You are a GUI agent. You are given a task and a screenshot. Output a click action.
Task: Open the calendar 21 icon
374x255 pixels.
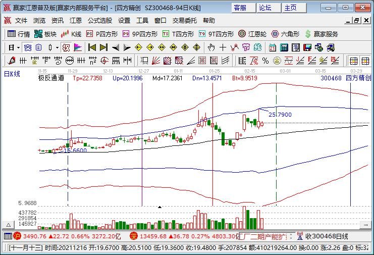point(272,47)
